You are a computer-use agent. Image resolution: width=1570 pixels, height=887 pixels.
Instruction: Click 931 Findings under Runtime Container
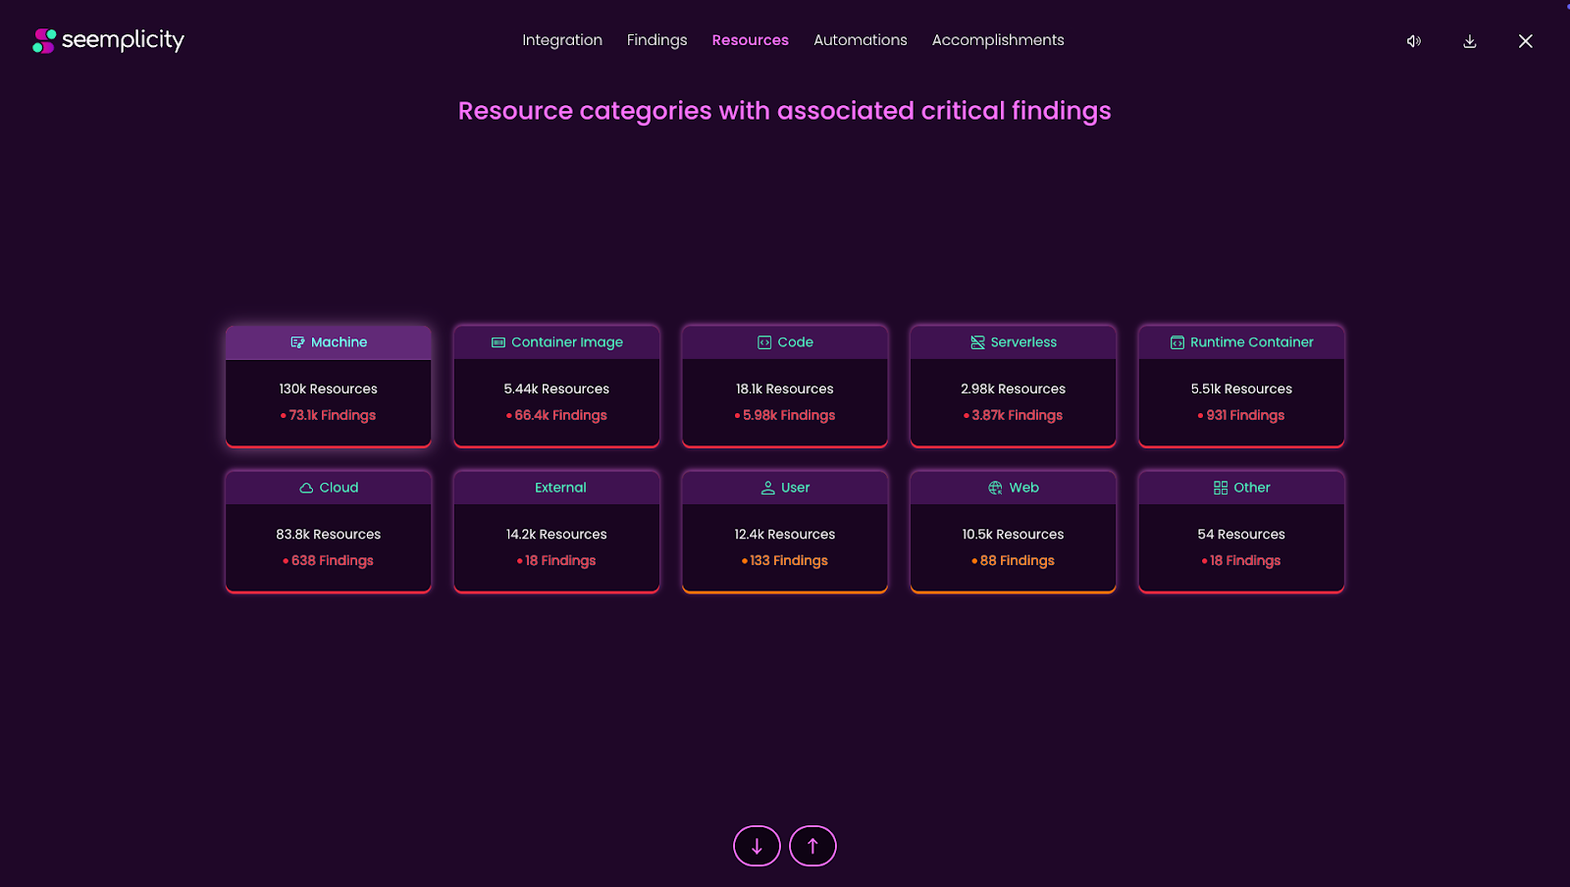1244,415
